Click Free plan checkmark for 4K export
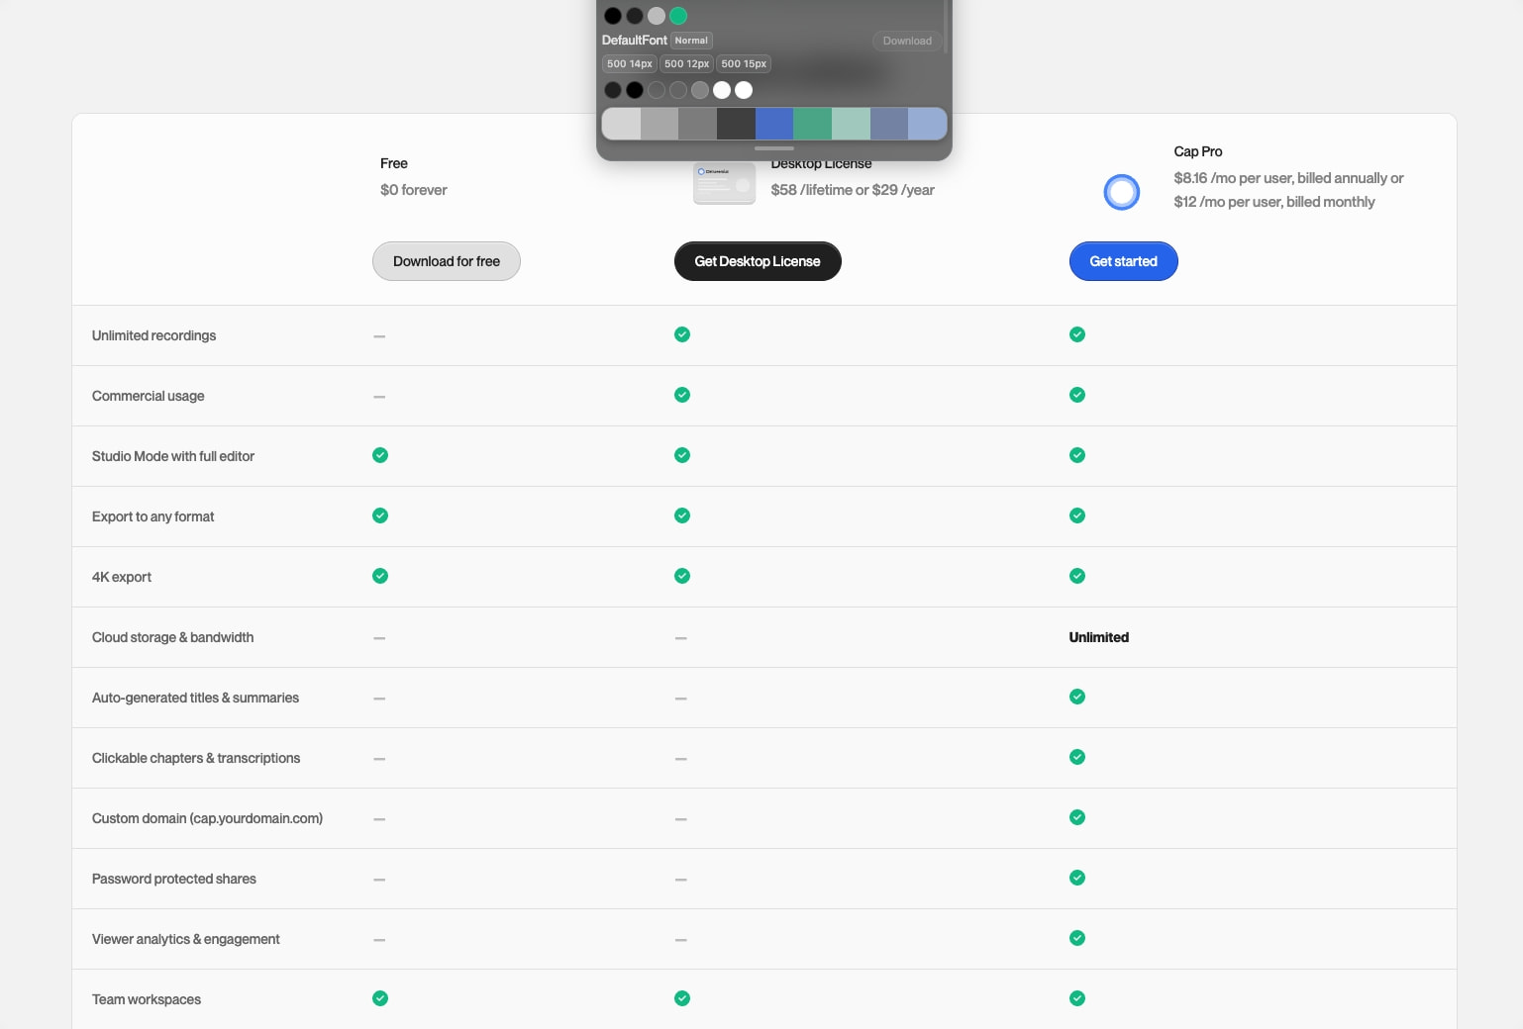 (380, 576)
